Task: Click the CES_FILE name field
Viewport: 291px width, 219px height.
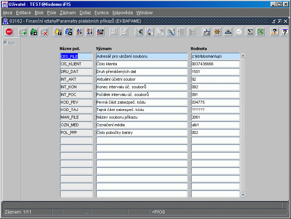Action: [76, 57]
